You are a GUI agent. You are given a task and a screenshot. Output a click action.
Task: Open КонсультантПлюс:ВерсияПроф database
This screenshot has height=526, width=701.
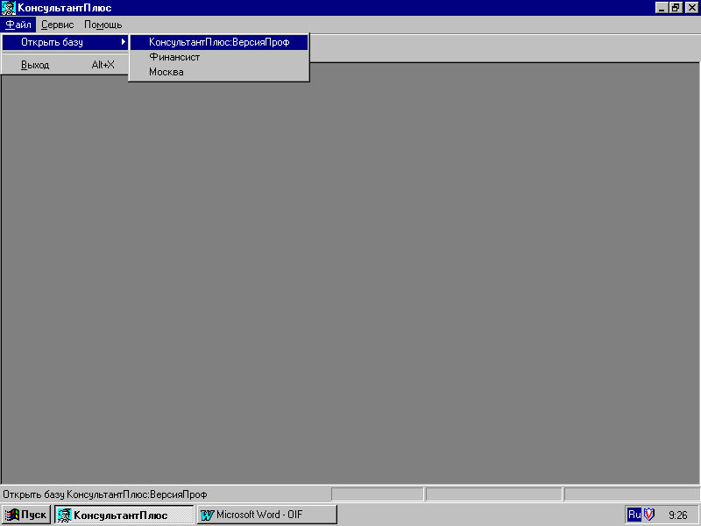[x=219, y=42]
